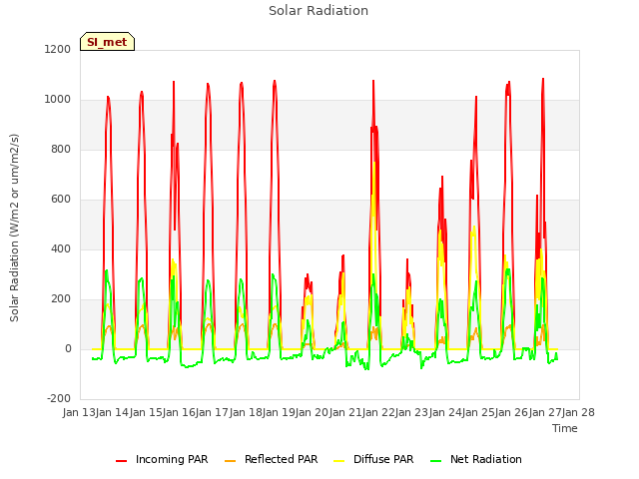Select the Net Radiation legend label
Viewport: 639px width, 479px height.
486,459
